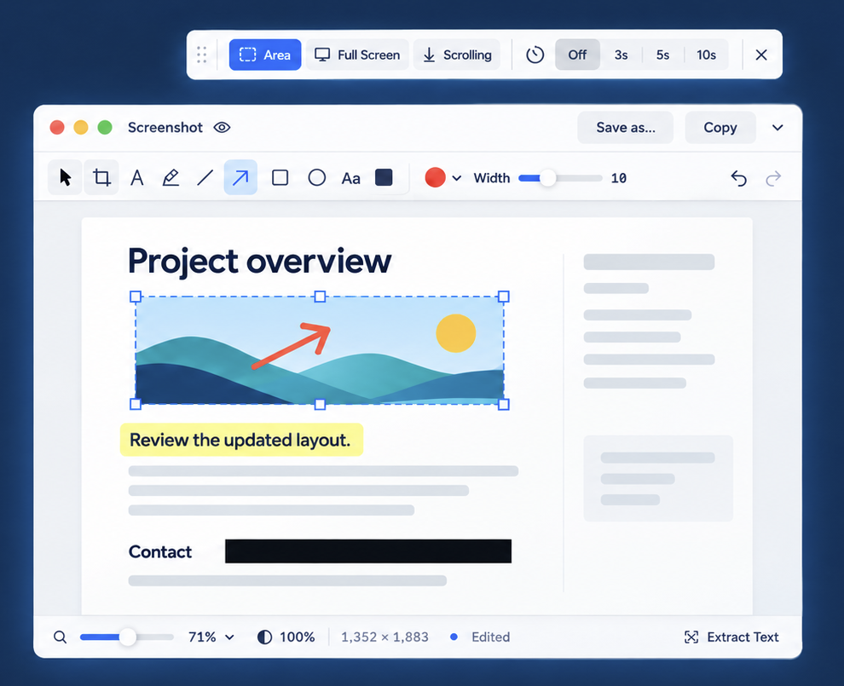844x686 pixels.
Task: Set capture delay to 10s
Action: click(x=706, y=55)
